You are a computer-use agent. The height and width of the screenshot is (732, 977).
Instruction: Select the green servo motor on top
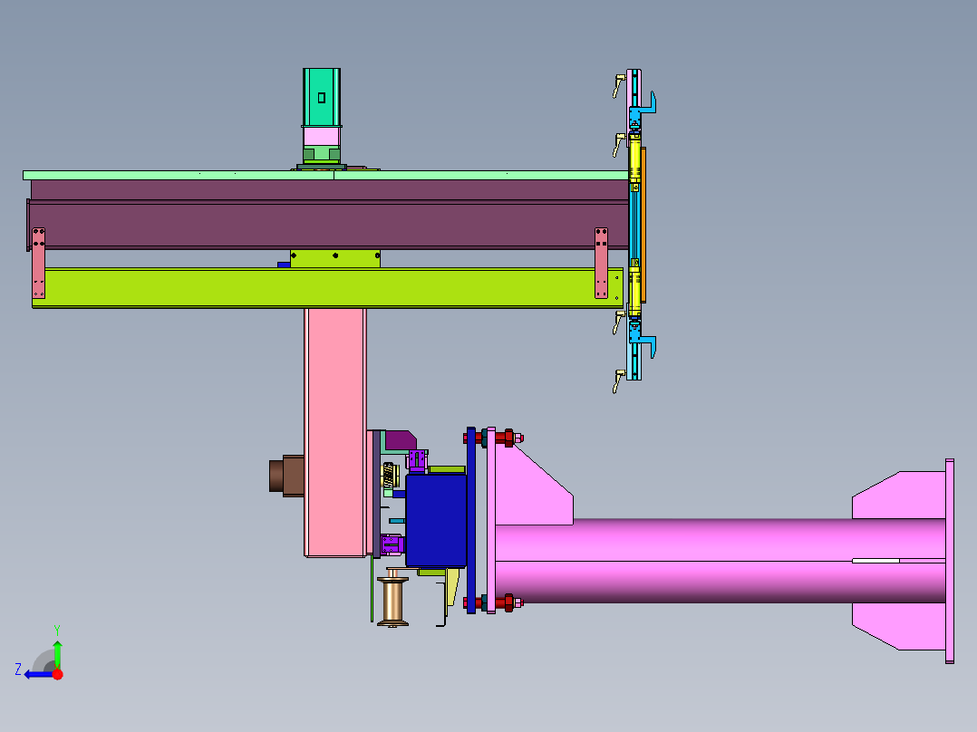pyautogui.click(x=322, y=97)
